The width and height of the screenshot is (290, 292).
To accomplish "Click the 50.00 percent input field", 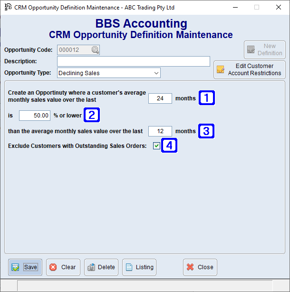I will pos(35,116).
